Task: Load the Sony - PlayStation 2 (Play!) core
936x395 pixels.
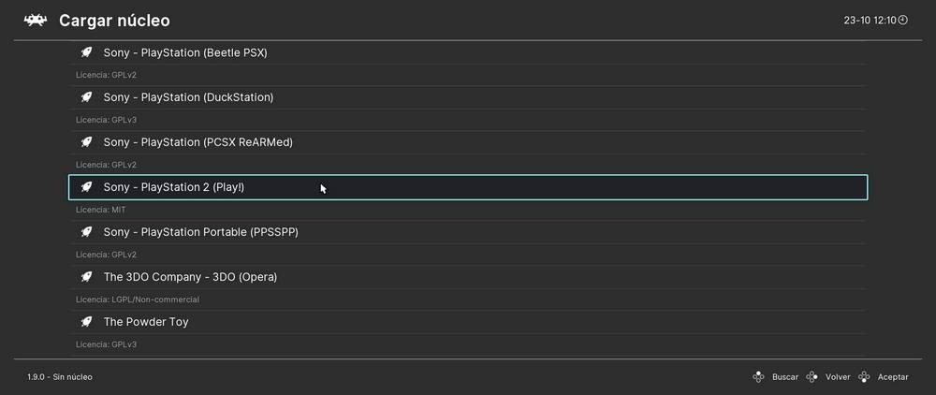Action: coord(468,187)
